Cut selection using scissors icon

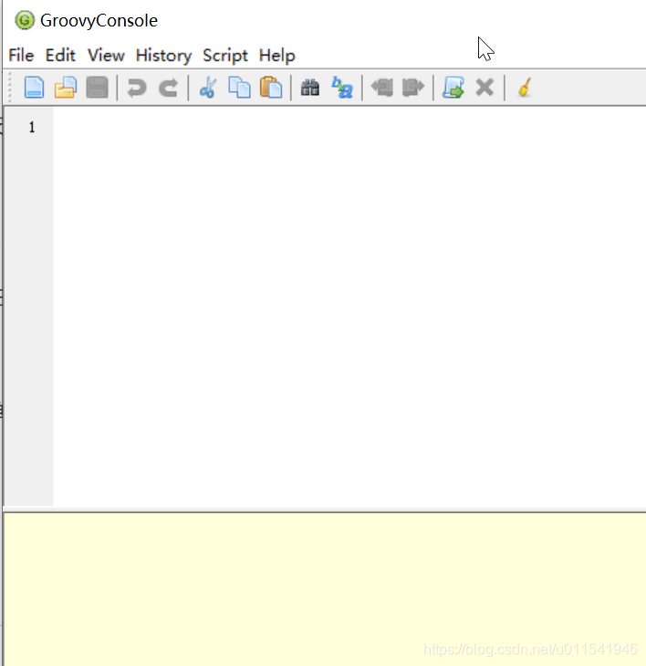208,88
